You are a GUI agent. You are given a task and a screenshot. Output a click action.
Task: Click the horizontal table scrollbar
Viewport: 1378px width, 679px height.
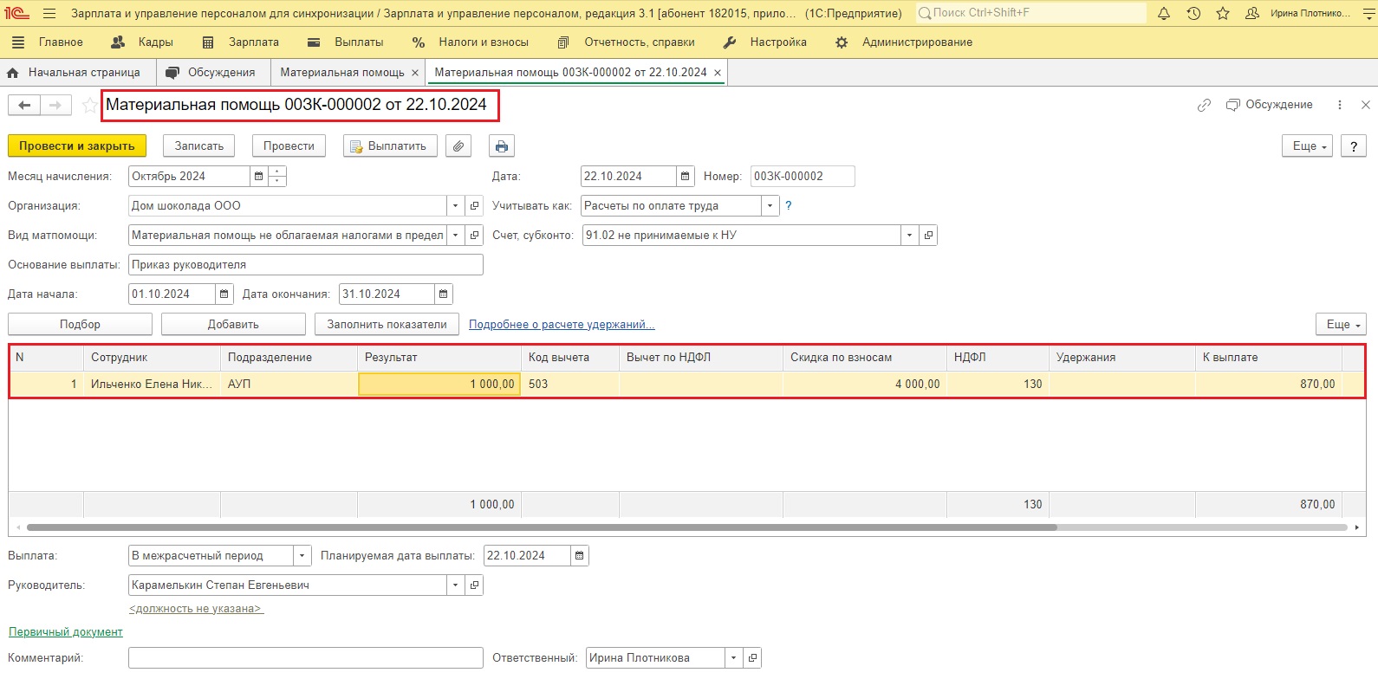click(542, 527)
